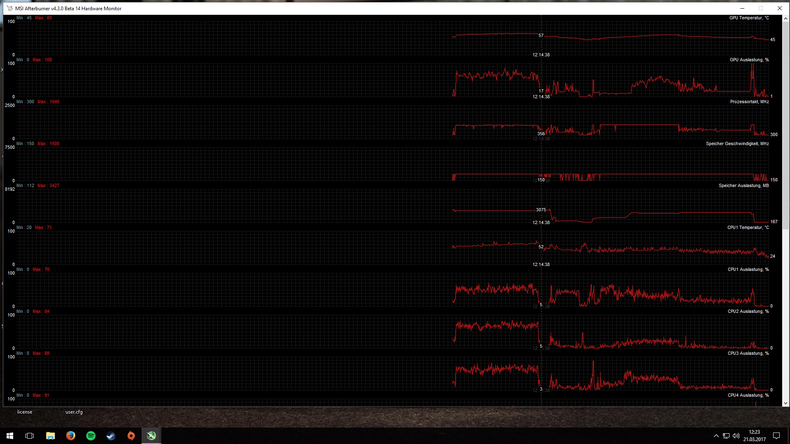This screenshot has height=444, width=790.
Task: Select the user.cfg file on desktop
Action: (x=74, y=412)
